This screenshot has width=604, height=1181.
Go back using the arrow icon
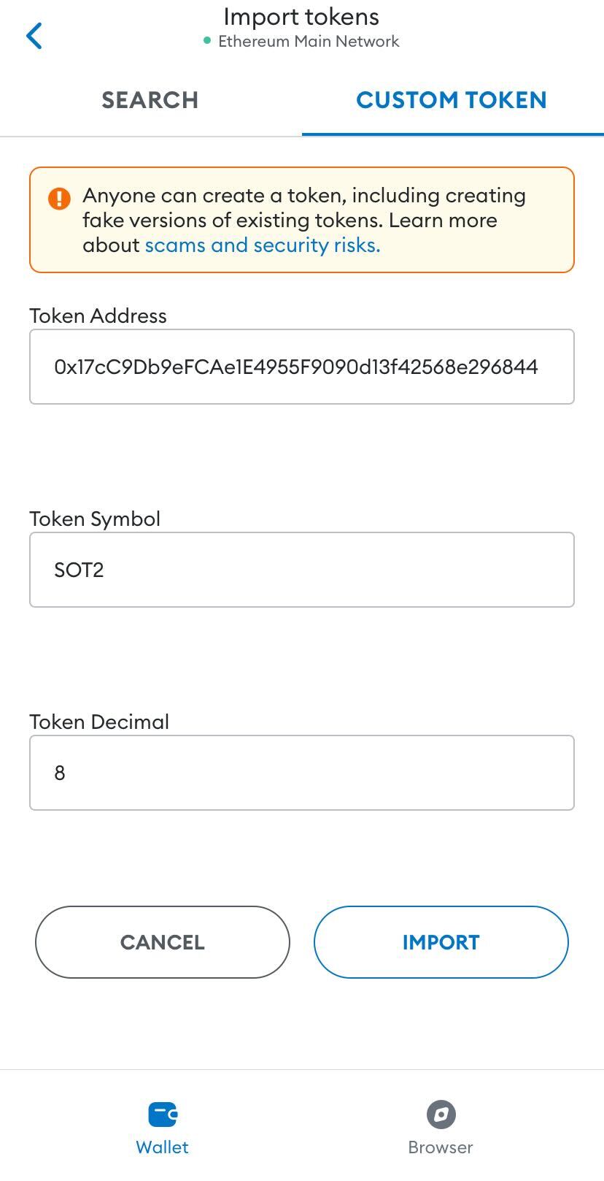pyautogui.click(x=34, y=36)
